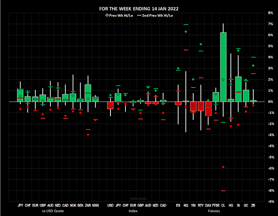Click the tall green CL candle body
The height and width of the screenshot is (216, 278).
[223, 66]
